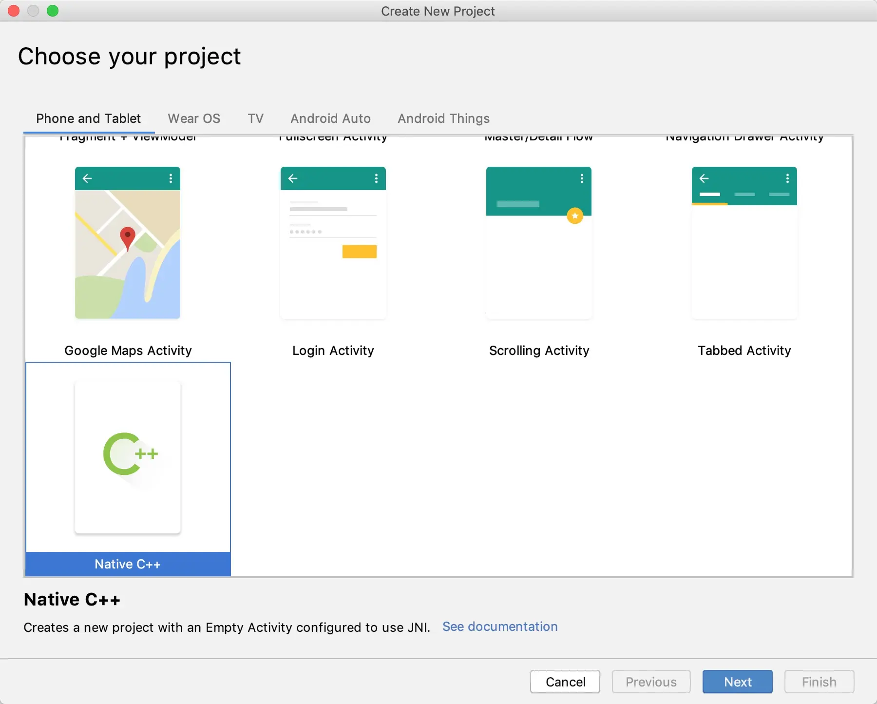Open the TV tab
877x704 pixels.
(255, 118)
